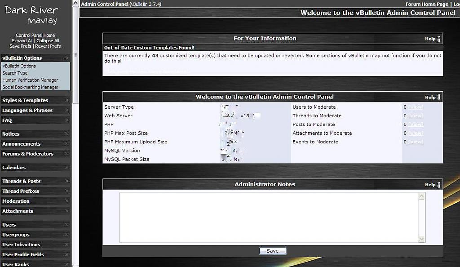Open Forum Home Page link

[427, 4]
